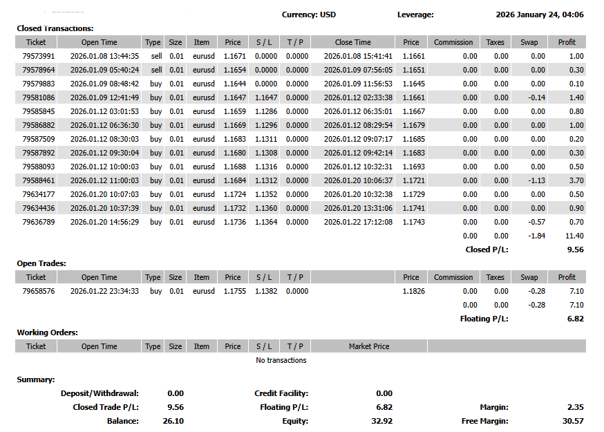The image size is (604, 432).
Task: Click the Summary heading
Action: [x=36, y=379]
